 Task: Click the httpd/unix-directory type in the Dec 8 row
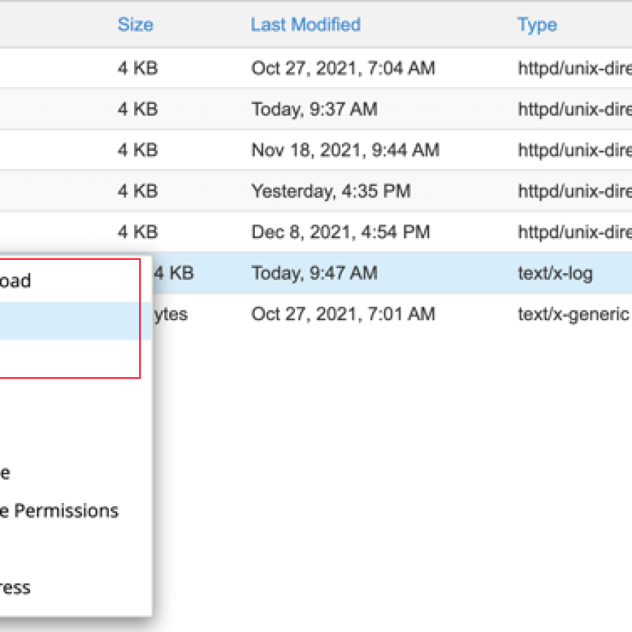coord(574,232)
